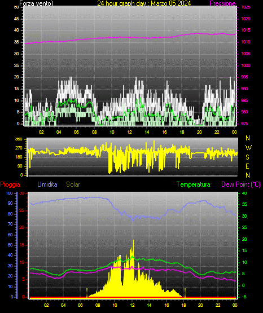Screen dimensions: 263x313
Task: Click the 22 hour tick on wind graph
Action: pos(217,132)
